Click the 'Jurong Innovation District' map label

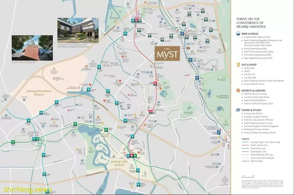coord(39,93)
